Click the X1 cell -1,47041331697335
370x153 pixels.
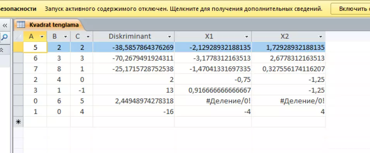pos(213,69)
